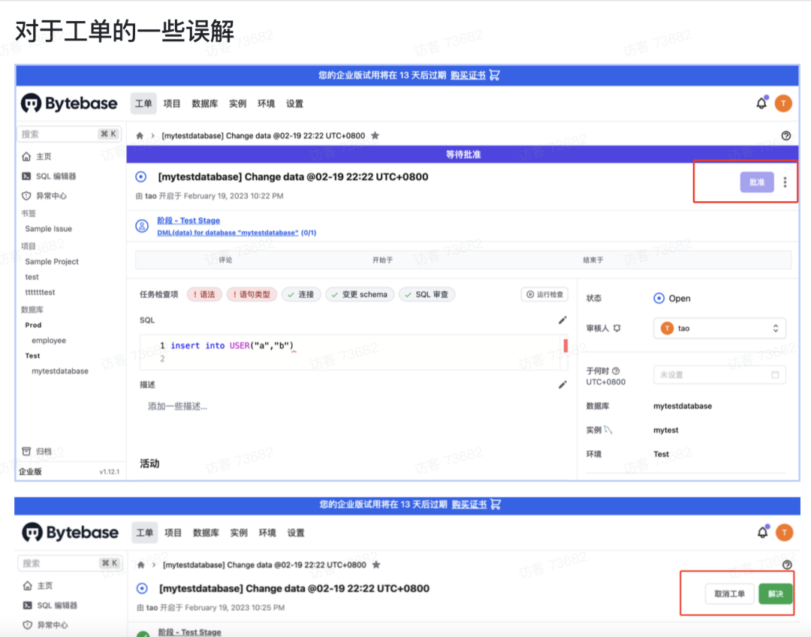811x637 pixels.
Task: Open the employee database in sidebar
Action: click(49, 341)
